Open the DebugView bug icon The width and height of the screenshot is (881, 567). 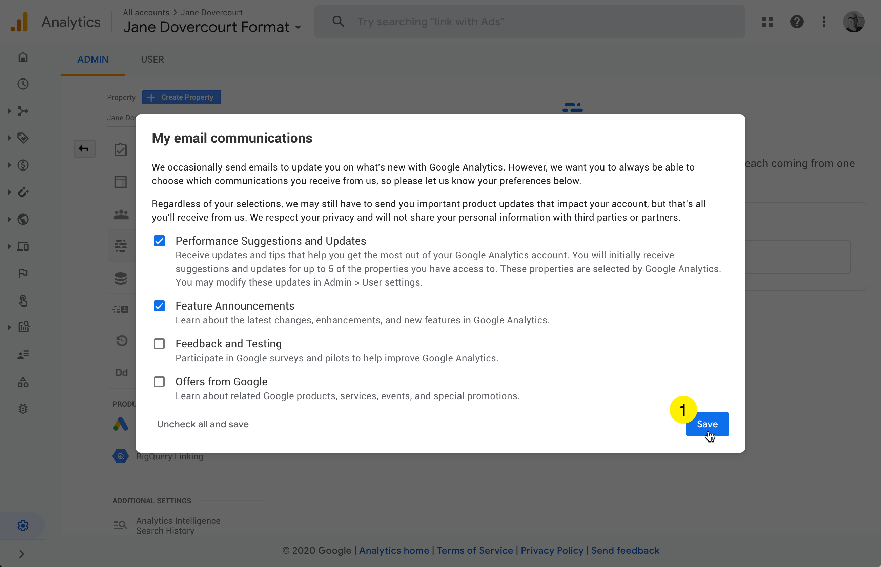(23, 409)
